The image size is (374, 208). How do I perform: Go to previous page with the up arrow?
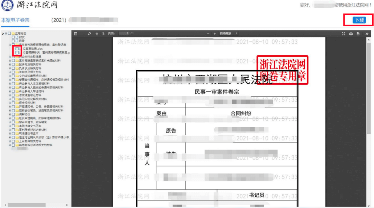pyautogui.click(x=97, y=34)
